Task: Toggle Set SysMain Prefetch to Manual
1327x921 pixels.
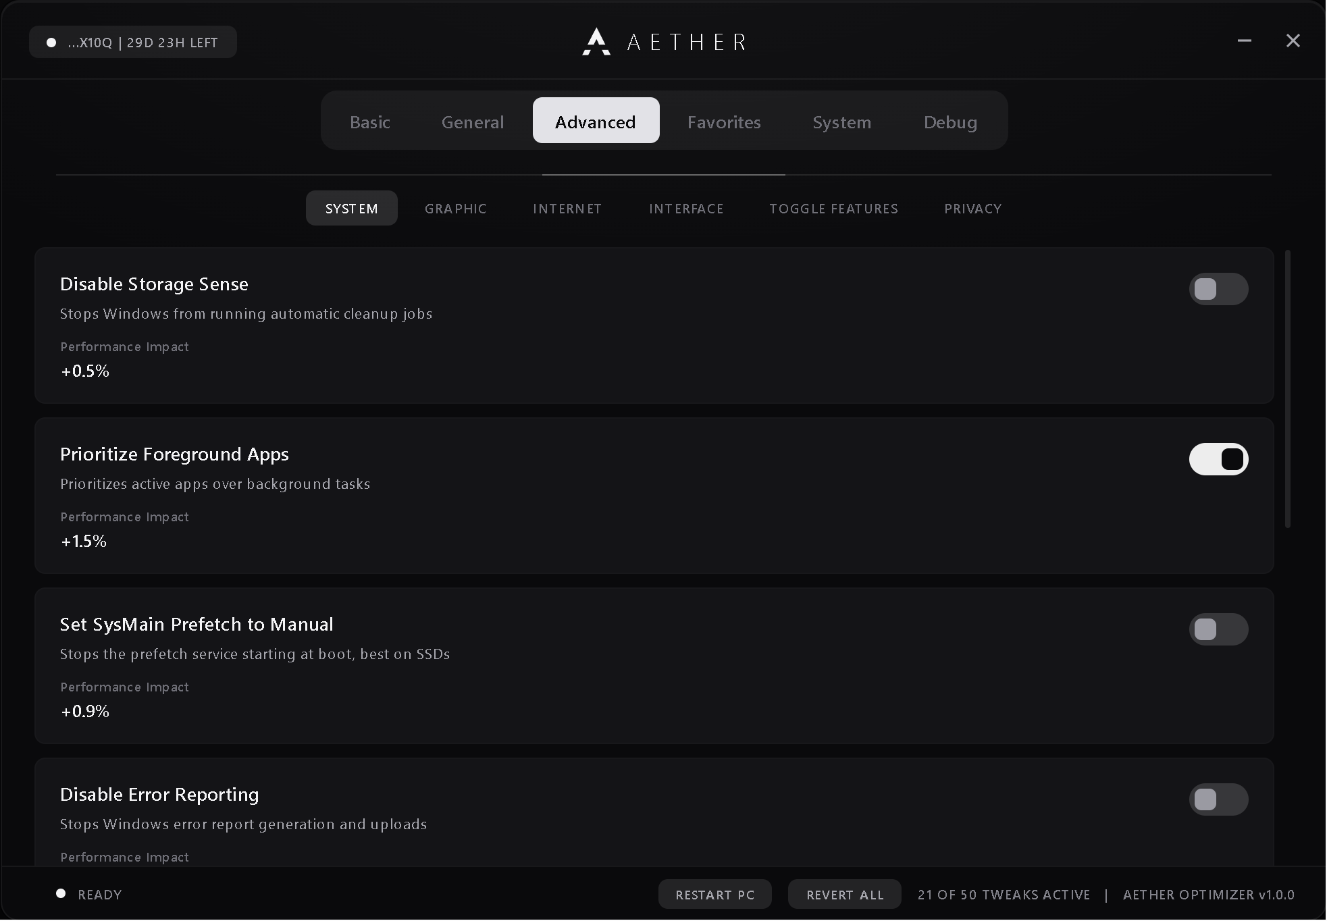Action: click(x=1218, y=629)
